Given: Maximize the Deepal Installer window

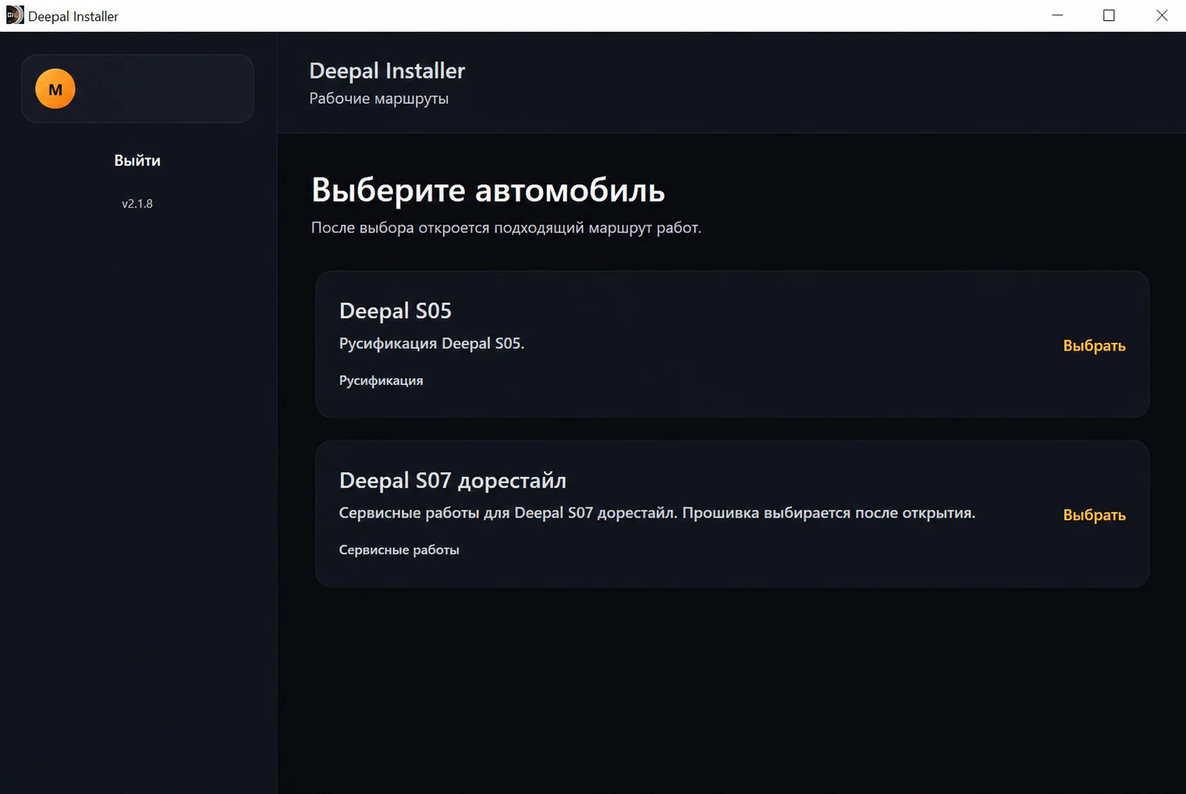Looking at the screenshot, I should pyautogui.click(x=1109, y=15).
